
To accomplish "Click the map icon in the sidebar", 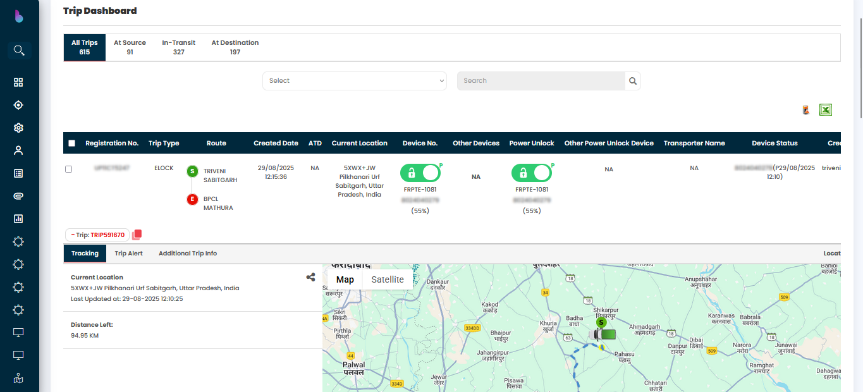I will click(18, 379).
